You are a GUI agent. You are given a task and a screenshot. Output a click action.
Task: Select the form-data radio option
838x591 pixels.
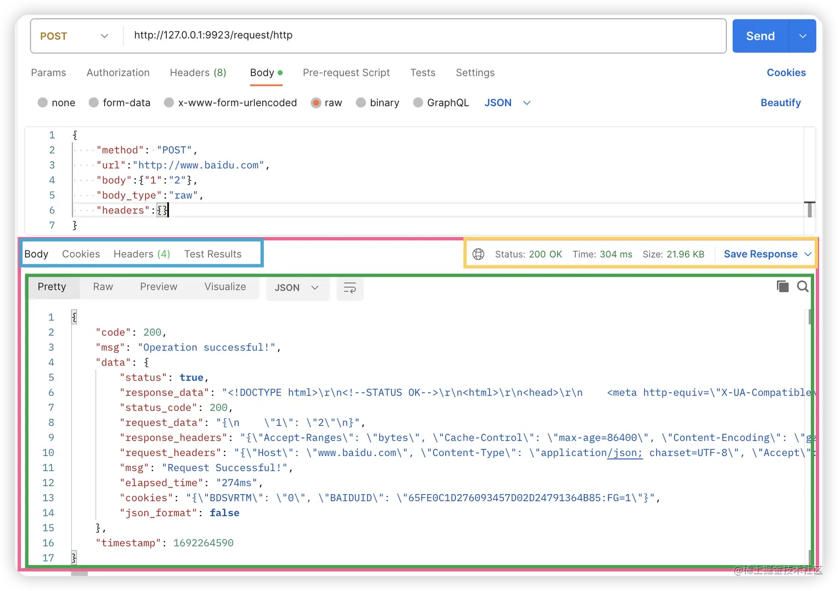pyautogui.click(x=94, y=102)
